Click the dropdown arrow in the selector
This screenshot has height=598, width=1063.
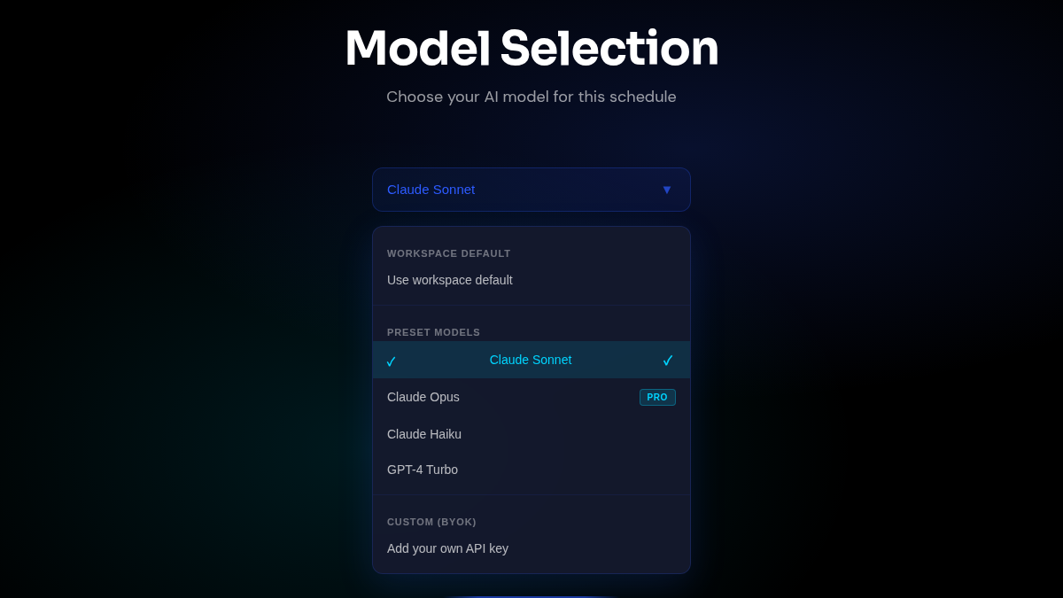(x=667, y=190)
